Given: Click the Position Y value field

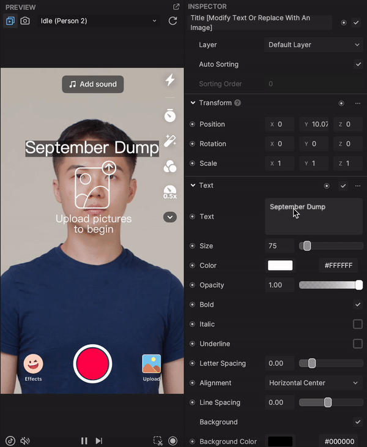Looking at the screenshot, I should coord(314,124).
